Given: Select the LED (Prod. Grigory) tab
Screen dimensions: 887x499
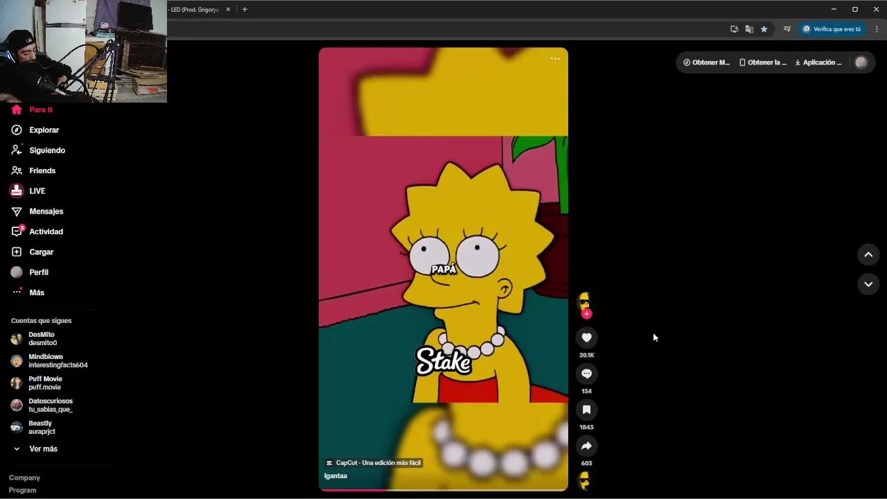Looking at the screenshot, I should point(194,10).
